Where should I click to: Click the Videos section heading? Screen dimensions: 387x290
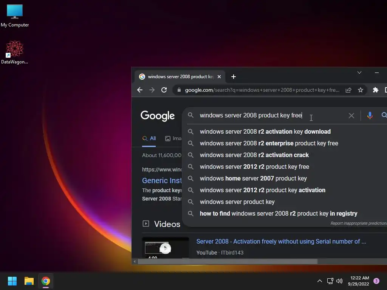click(167, 224)
